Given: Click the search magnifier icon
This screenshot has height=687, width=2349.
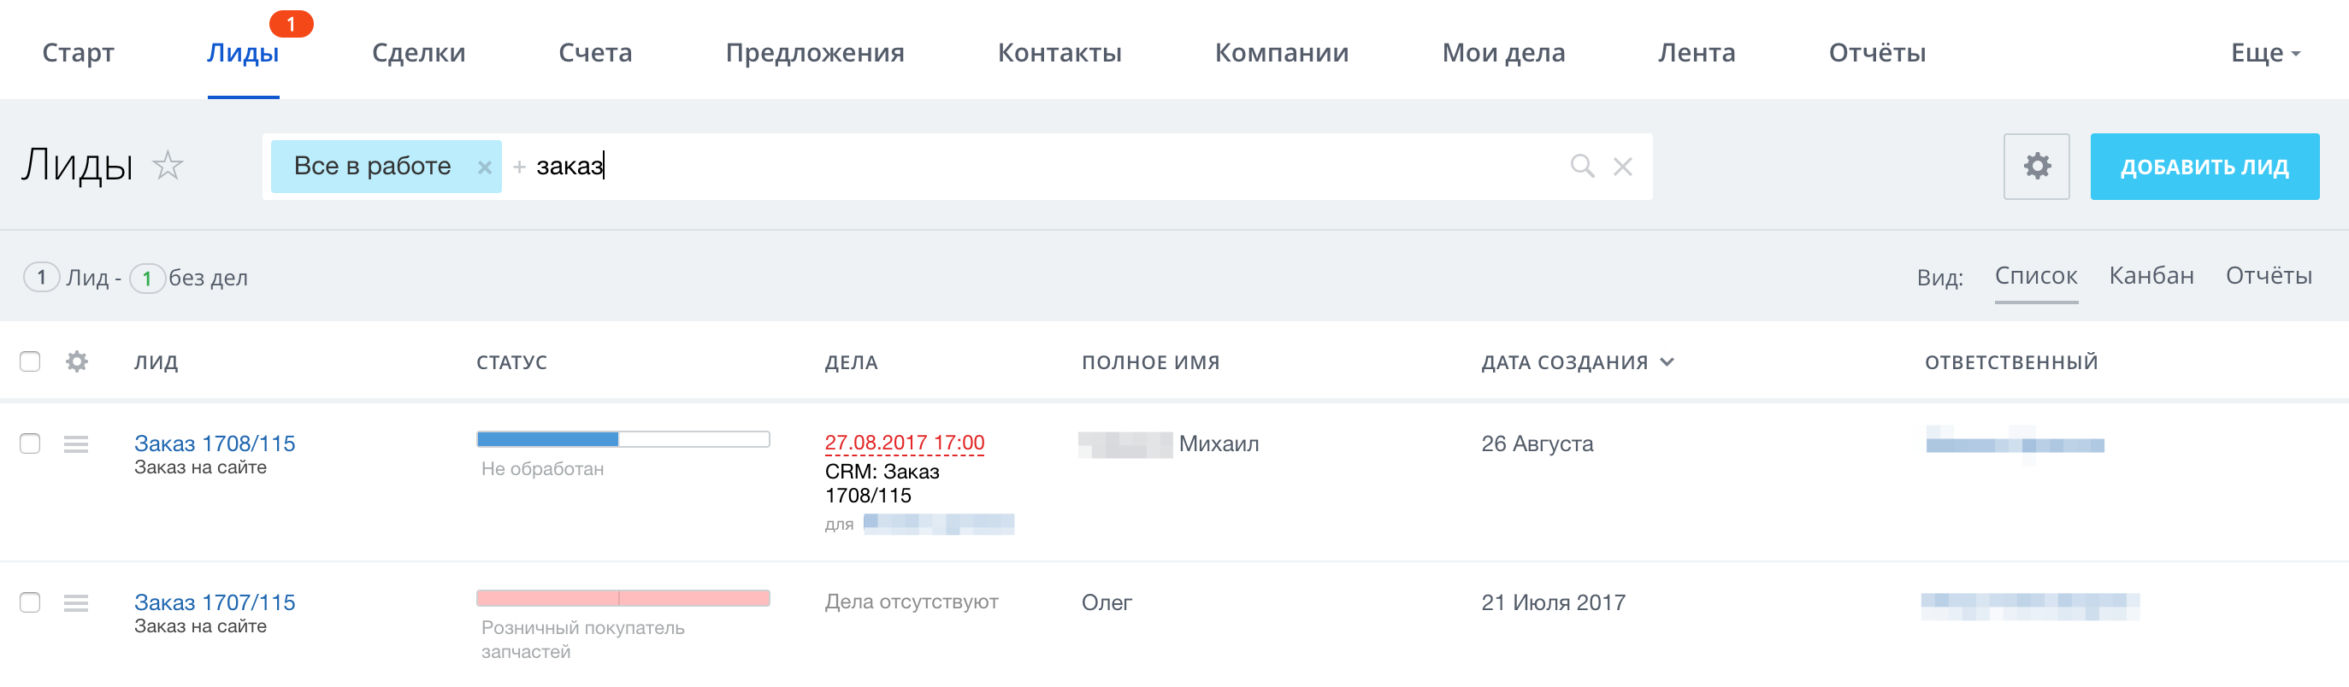Looking at the screenshot, I should [1582, 166].
